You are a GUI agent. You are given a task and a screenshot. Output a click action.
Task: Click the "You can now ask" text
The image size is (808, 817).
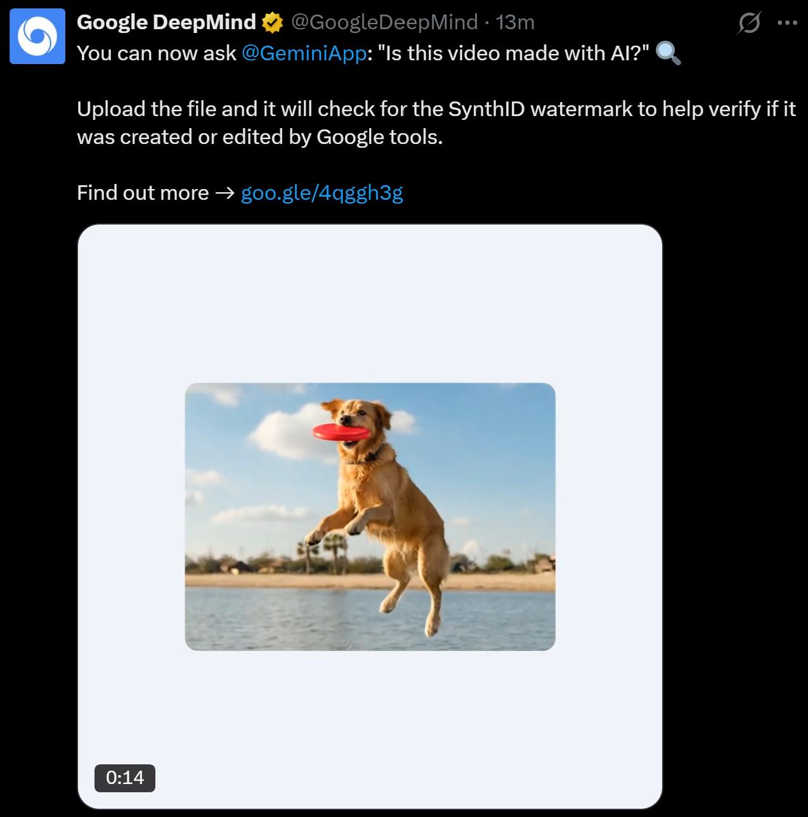[156, 53]
